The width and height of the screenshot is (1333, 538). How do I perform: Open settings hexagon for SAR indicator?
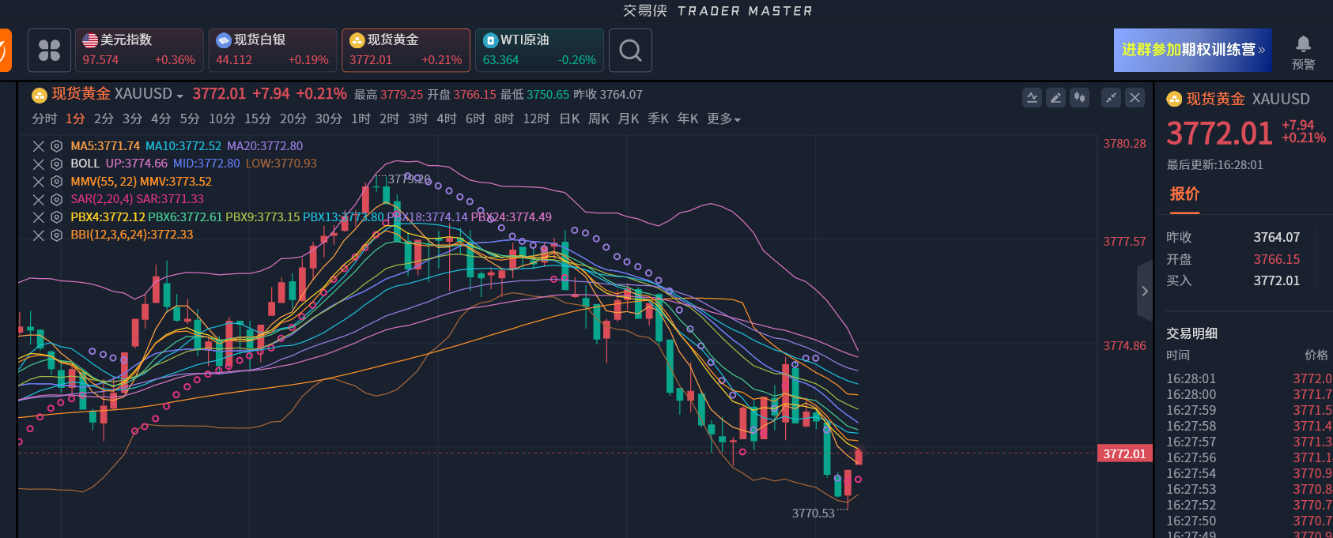tap(56, 199)
